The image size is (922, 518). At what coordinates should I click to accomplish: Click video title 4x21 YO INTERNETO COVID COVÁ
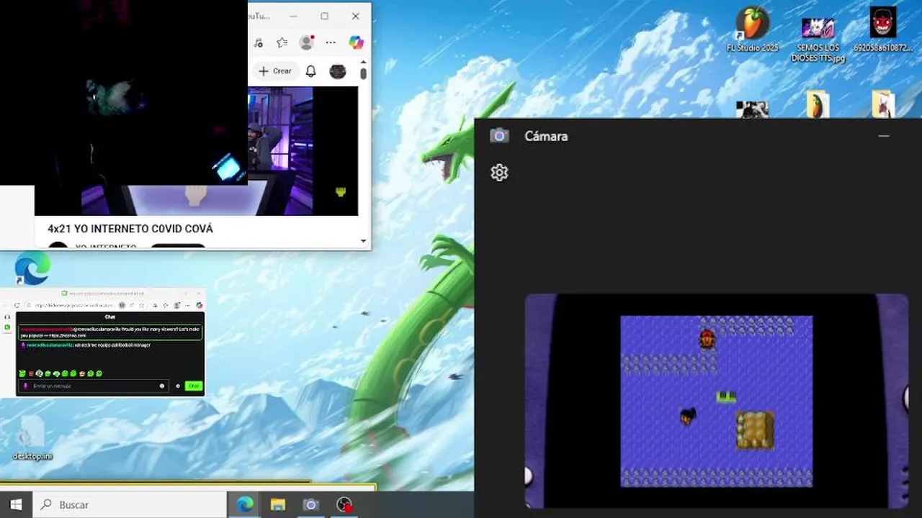[x=130, y=229]
